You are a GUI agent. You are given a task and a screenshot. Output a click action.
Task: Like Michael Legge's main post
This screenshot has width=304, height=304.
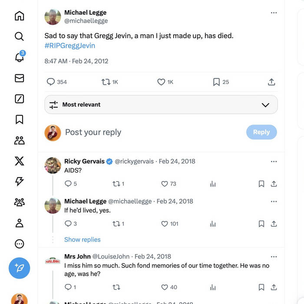coord(161,82)
